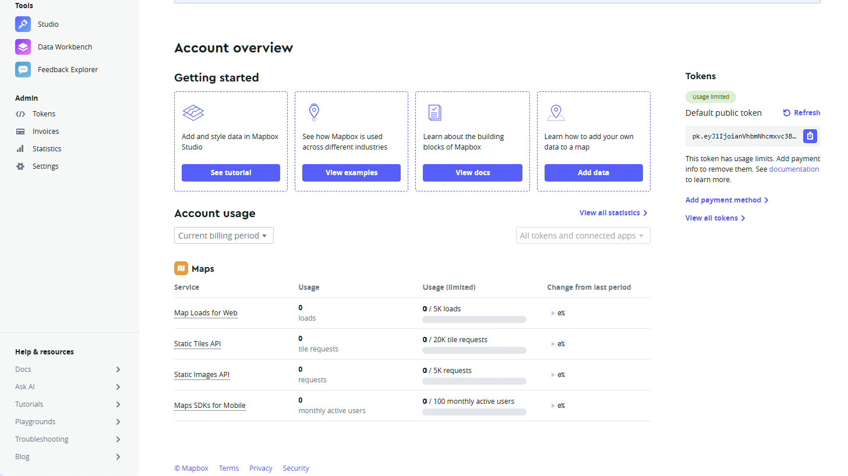This screenshot has width=848, height=476.
Task: Click Add payment method link
Action: [727, 200]
